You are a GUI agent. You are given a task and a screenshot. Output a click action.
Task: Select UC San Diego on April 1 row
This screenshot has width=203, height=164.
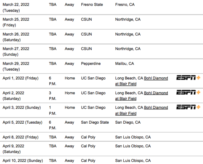point(93,78)
